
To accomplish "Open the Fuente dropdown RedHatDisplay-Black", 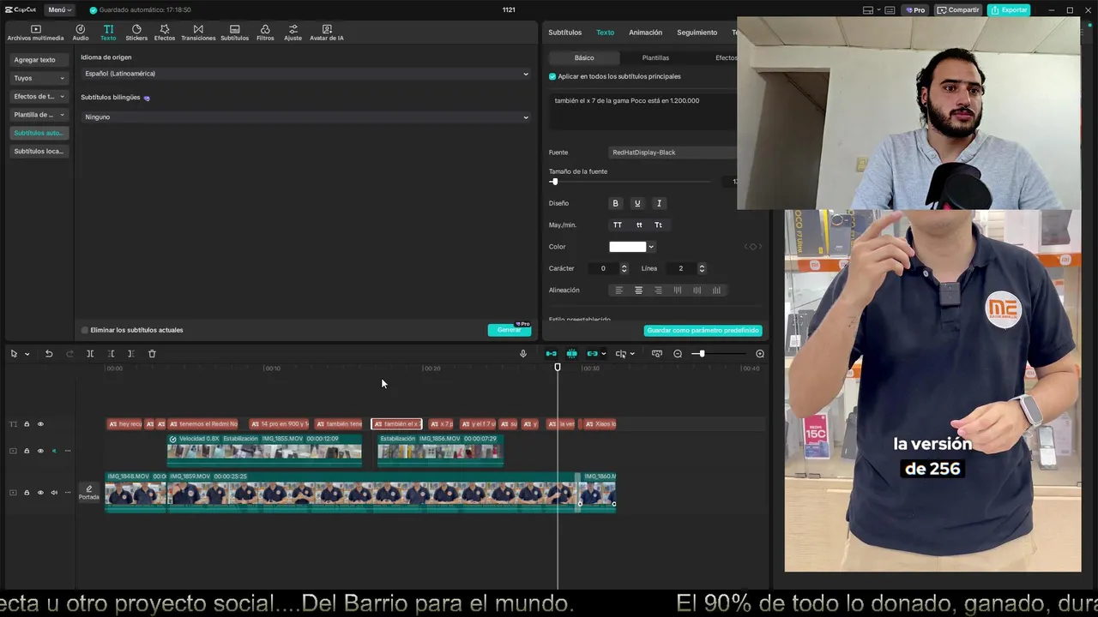I will pos(673,153).
